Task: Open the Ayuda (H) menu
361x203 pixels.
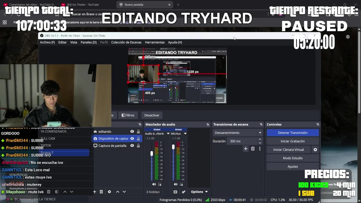Action: pyautogui.click(x=175, y=42)
